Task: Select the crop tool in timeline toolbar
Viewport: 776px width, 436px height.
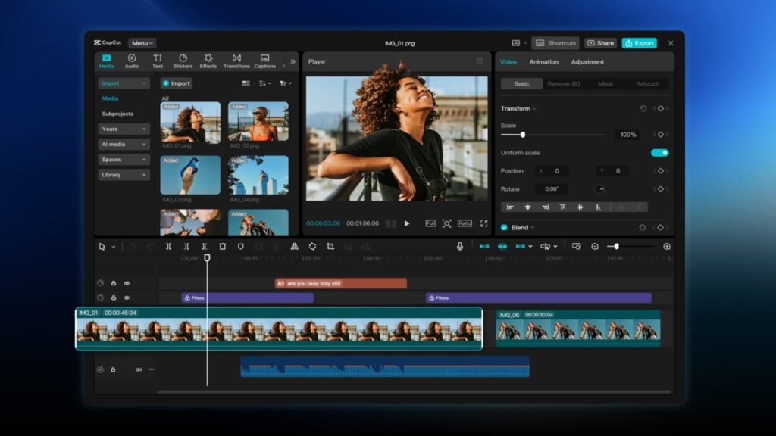Action: tap(330, 246)
